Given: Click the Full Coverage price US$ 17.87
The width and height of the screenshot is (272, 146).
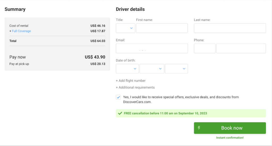Looking at the screenshot, I should [98, 31].
